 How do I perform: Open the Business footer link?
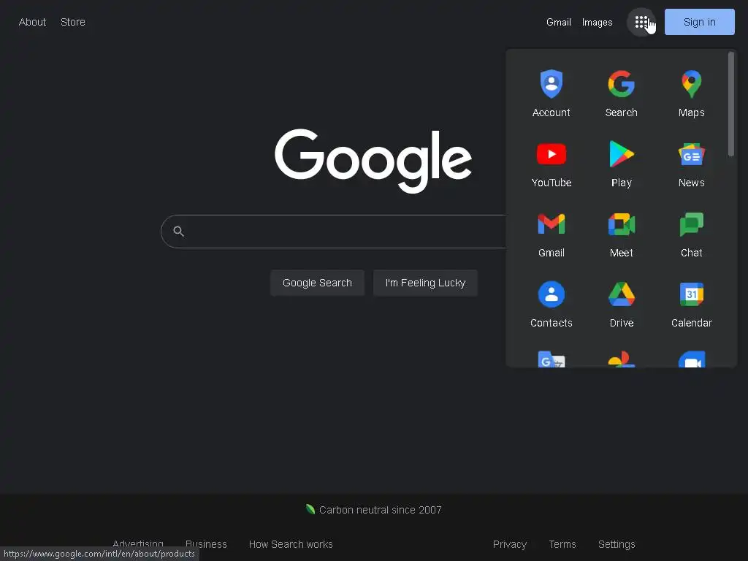pos(206,543)
